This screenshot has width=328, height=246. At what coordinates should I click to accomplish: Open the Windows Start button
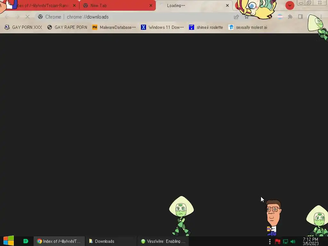[x=9, y=241]
